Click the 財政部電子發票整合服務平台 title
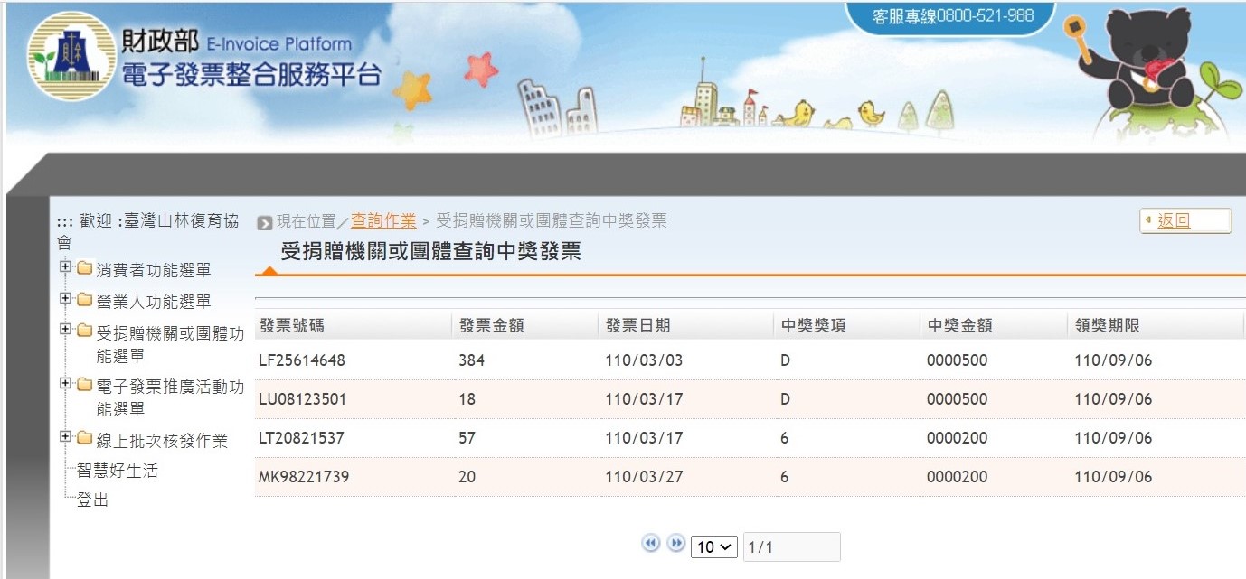Screen dimensions: 1246x579 (251, 59)
